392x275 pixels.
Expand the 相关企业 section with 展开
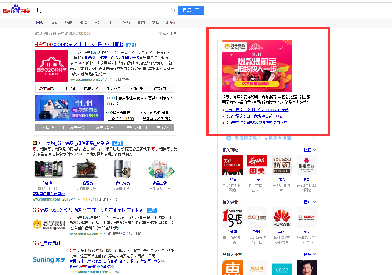(310, 202)
